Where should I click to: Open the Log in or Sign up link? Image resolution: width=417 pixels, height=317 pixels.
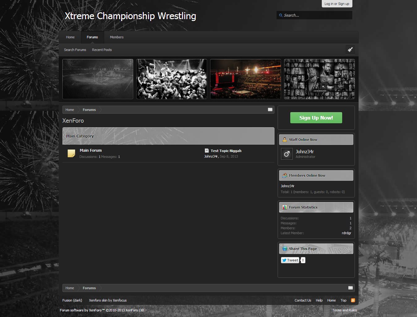[x=337, y=4]
